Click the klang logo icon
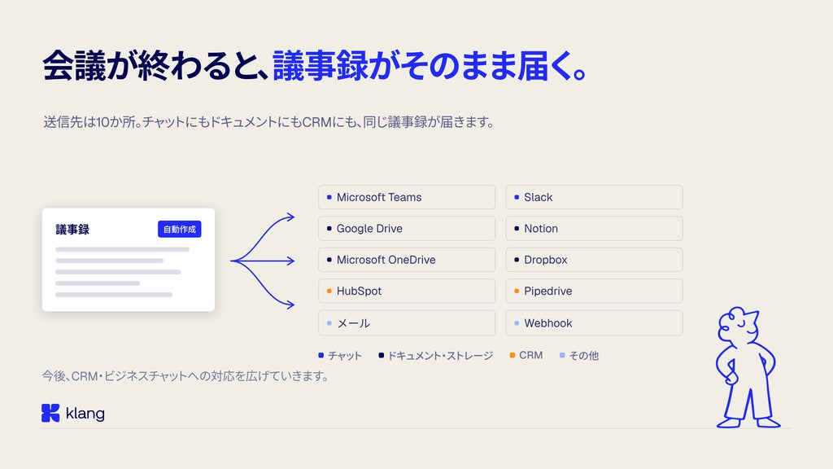The height and width of the screenshot is (469, 833). point(50,413)
